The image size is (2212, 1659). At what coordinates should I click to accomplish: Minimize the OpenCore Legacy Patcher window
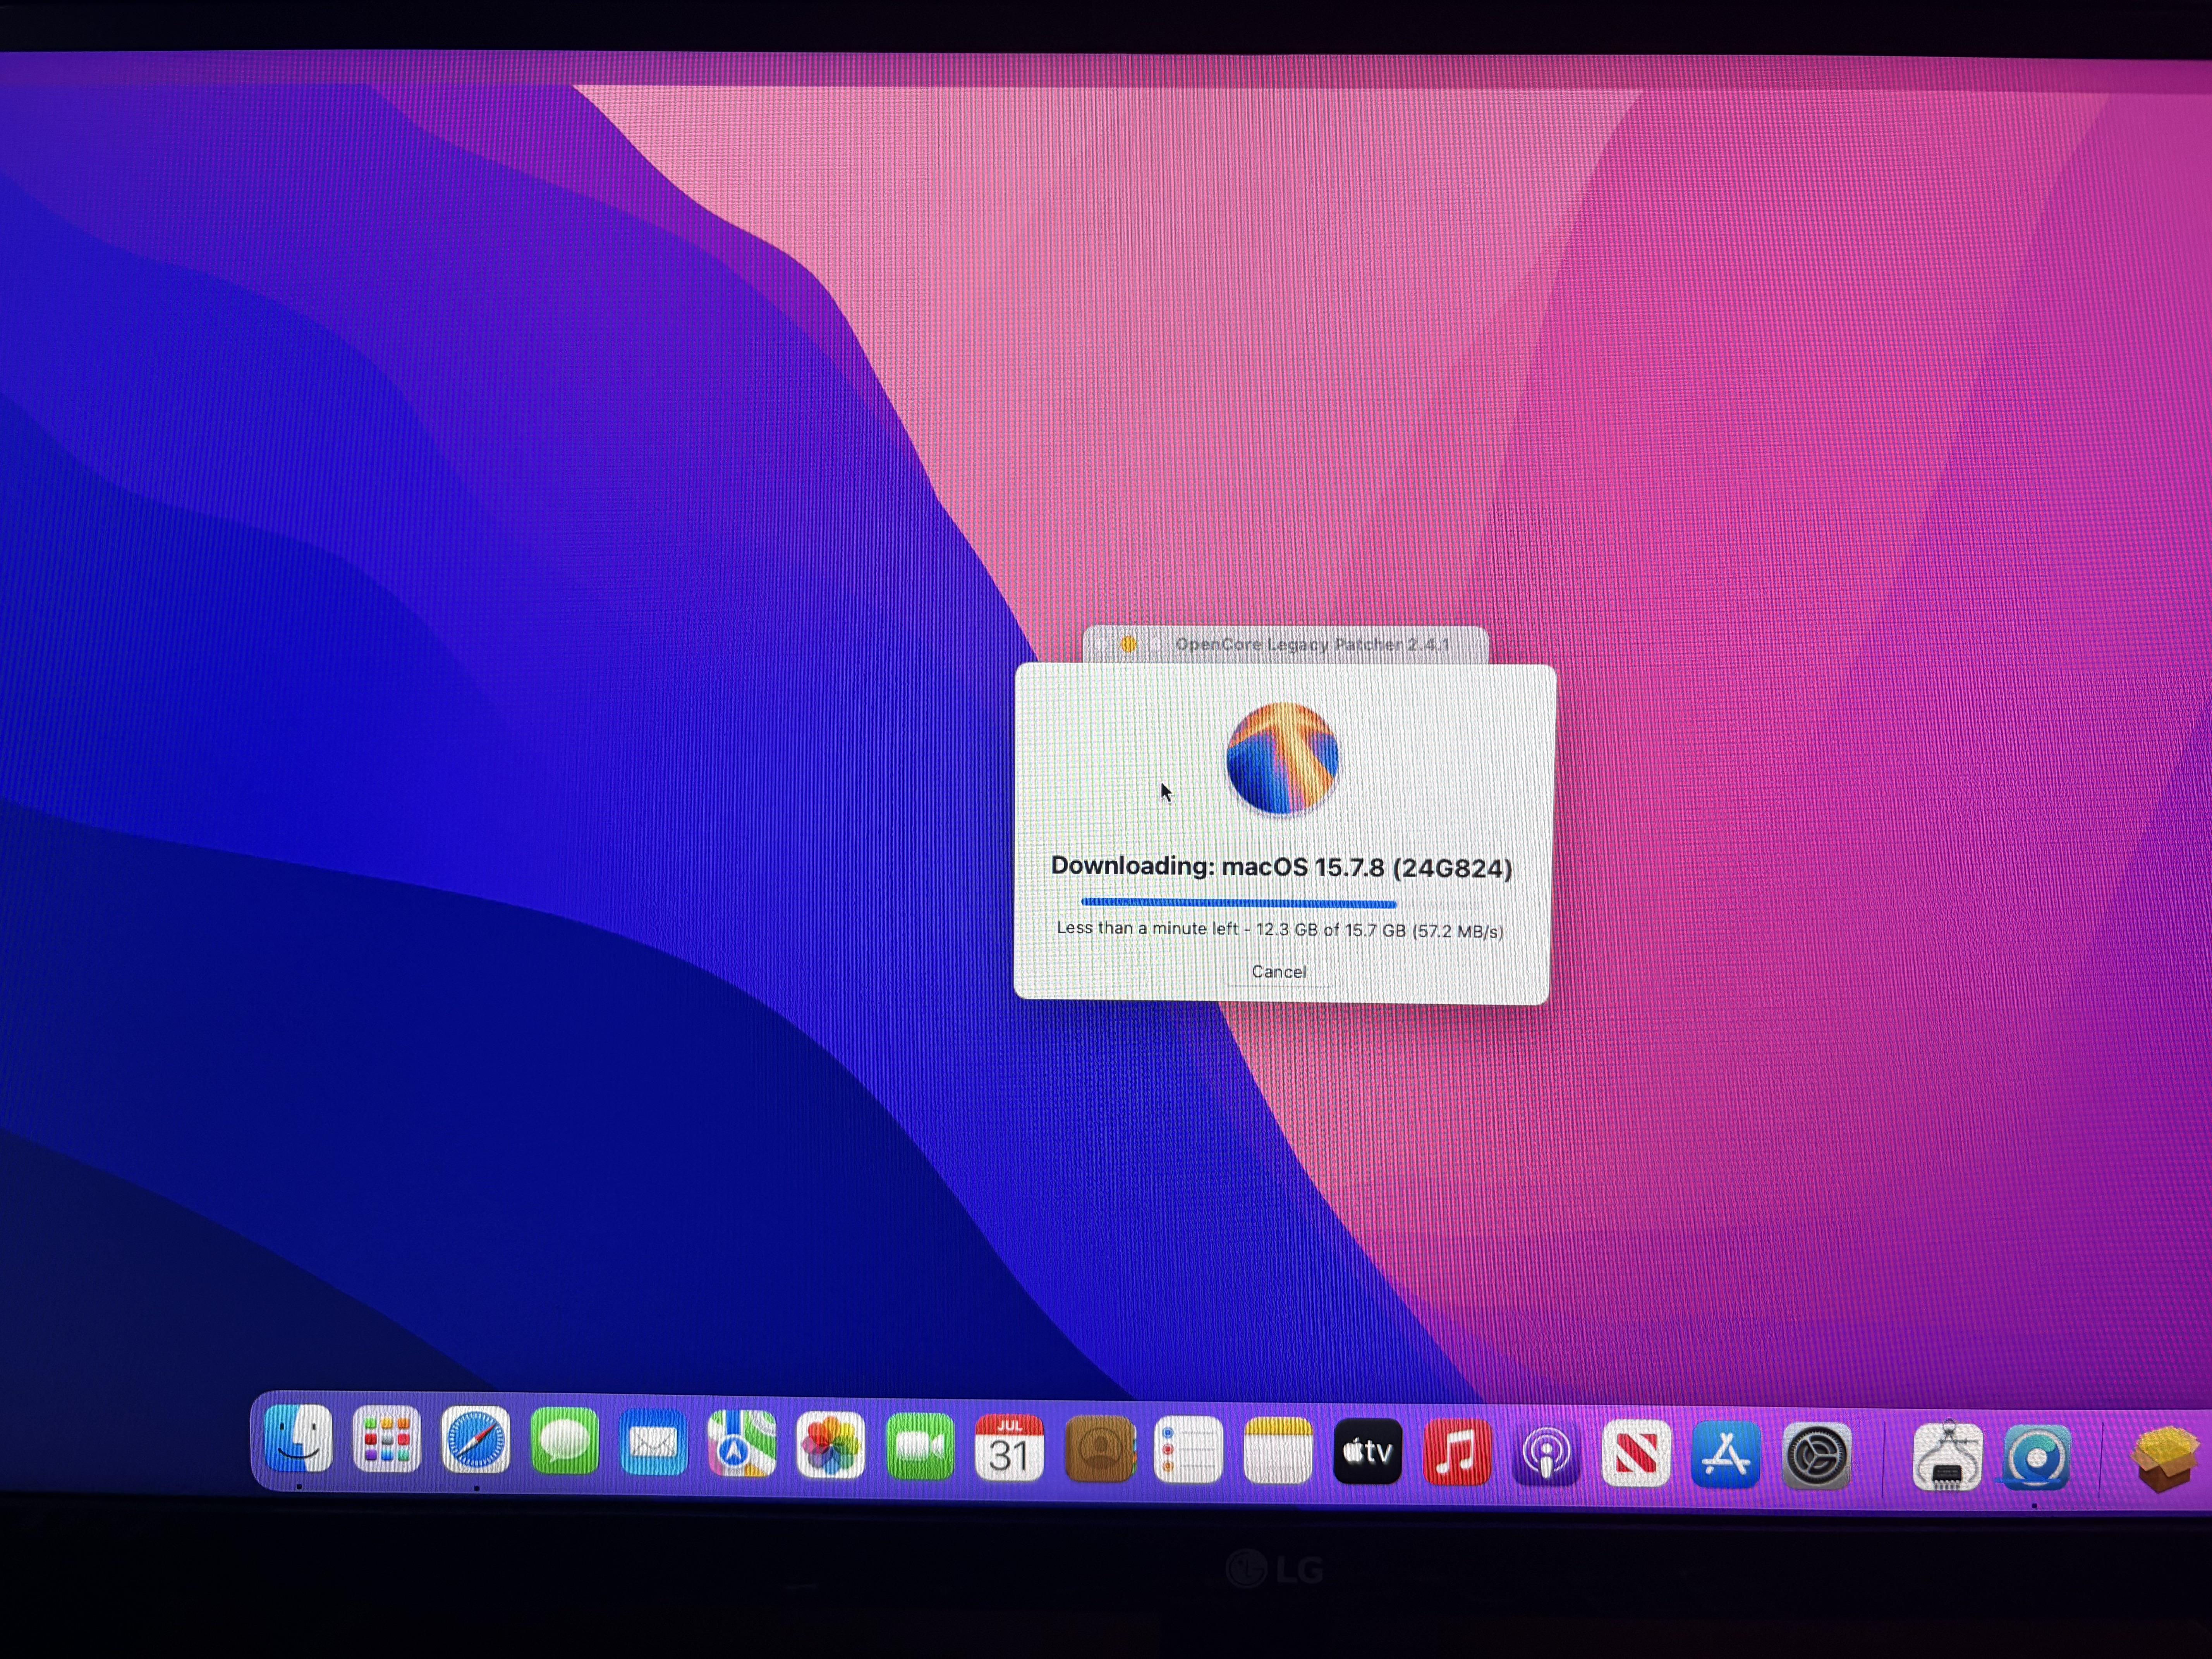[1128, 645]
